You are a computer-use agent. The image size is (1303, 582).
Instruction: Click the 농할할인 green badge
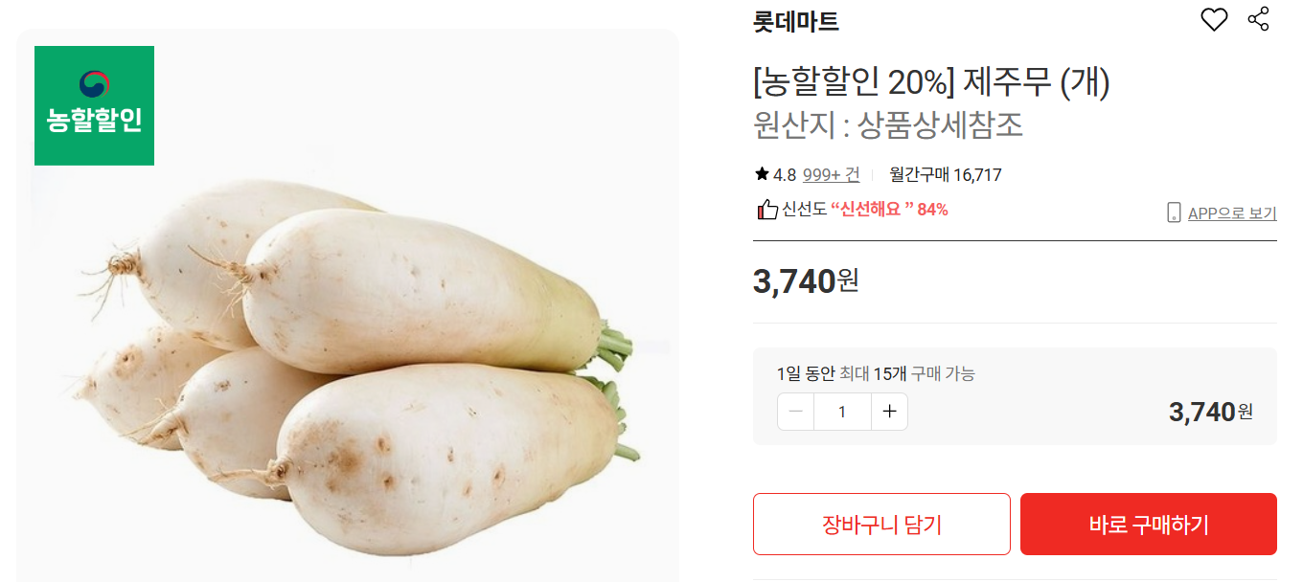(x=94, y=105)
